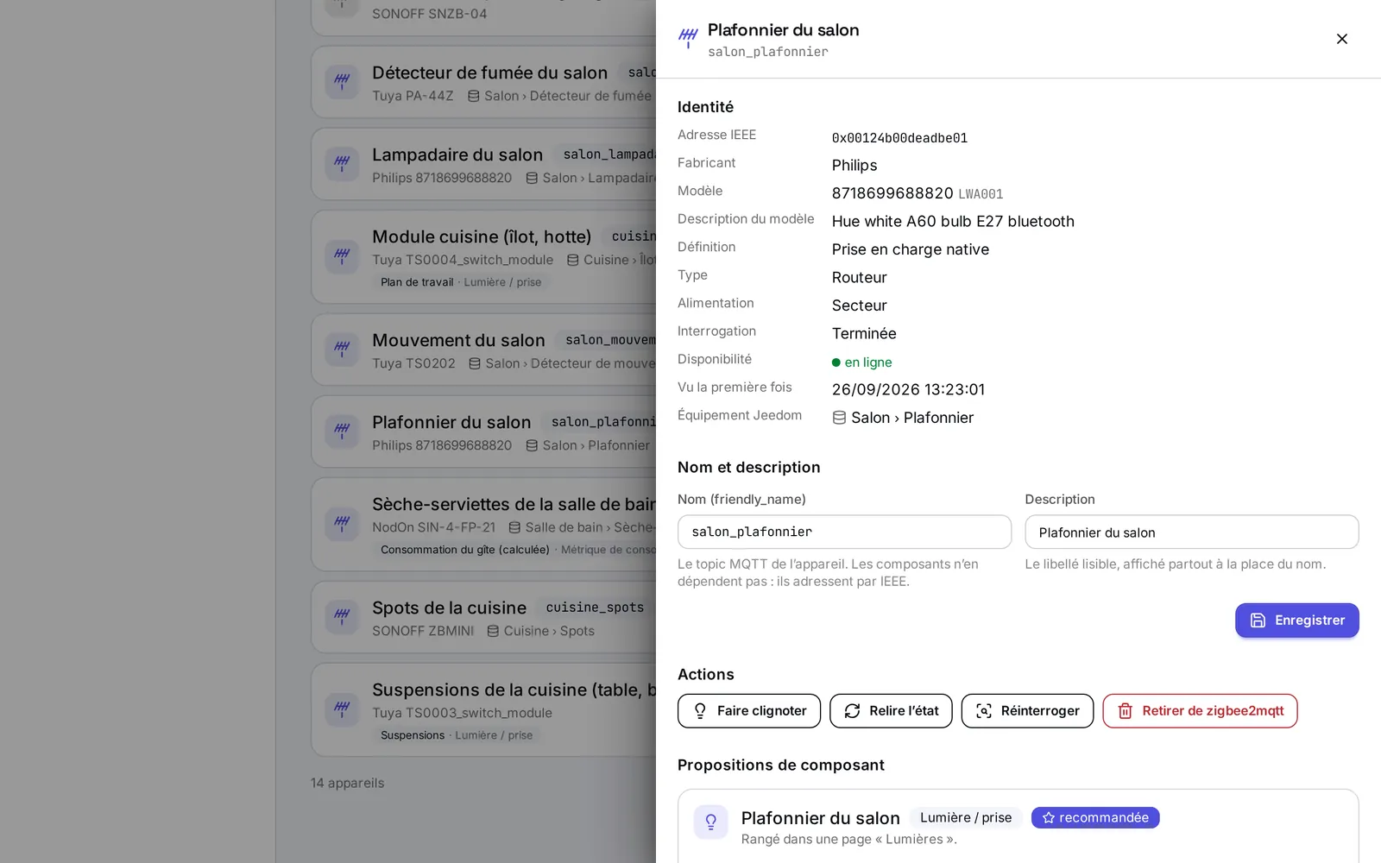
Task: Open the Mouvement du salon device card
Action: pos(483,350)
